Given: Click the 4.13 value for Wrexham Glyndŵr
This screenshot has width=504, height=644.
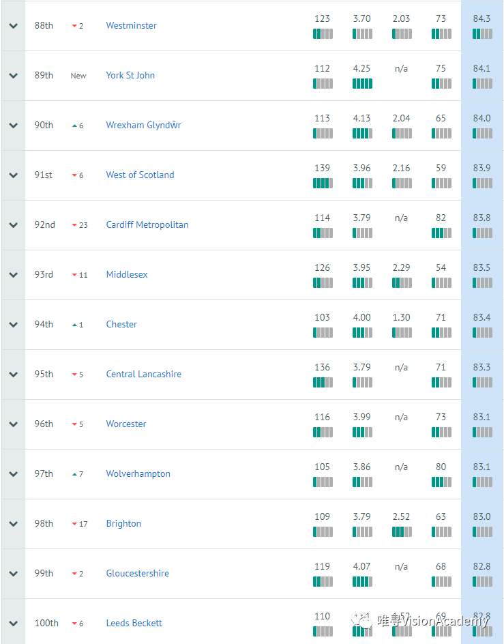Looking at the screenshot, I should pos(362,118).
